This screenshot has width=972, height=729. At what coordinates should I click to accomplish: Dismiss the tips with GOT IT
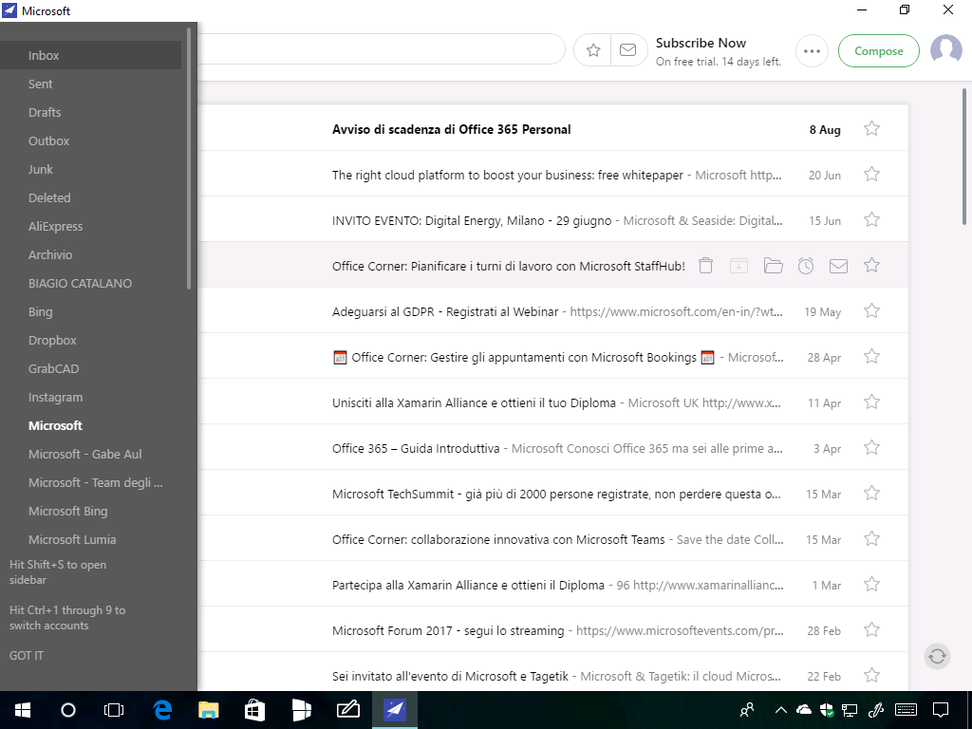click(26, 655)
